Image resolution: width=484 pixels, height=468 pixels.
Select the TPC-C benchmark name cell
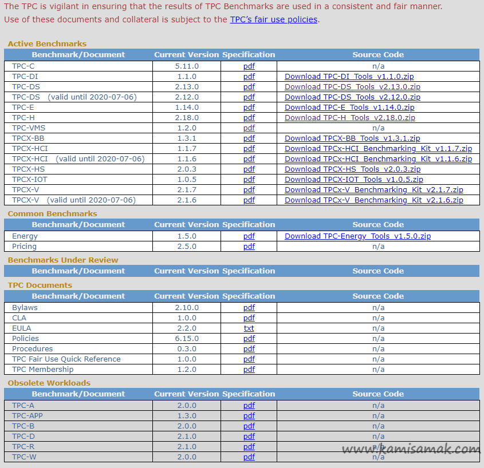pyautogui.click(x=78, y=66)
